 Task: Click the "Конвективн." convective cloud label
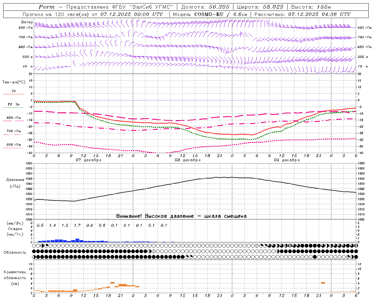click(15, 272)
